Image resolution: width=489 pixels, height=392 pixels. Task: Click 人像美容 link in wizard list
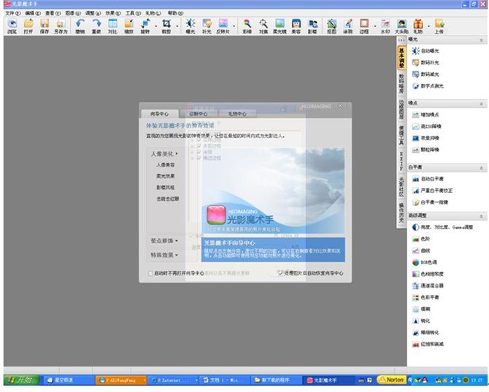pos(166,165)
